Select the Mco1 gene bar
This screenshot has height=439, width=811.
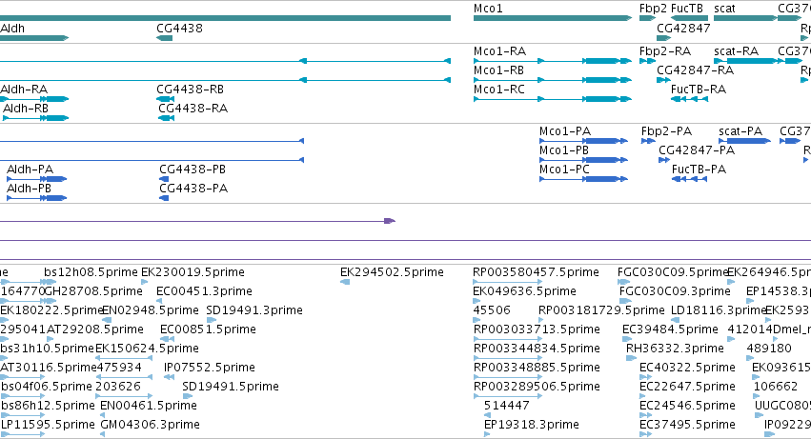553,18
